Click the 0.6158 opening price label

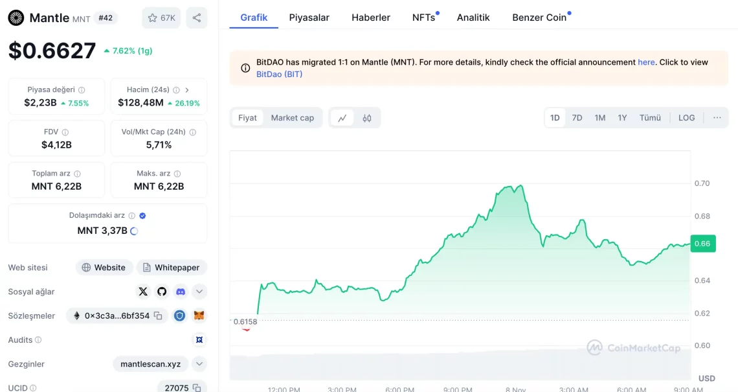pos(245,322)
